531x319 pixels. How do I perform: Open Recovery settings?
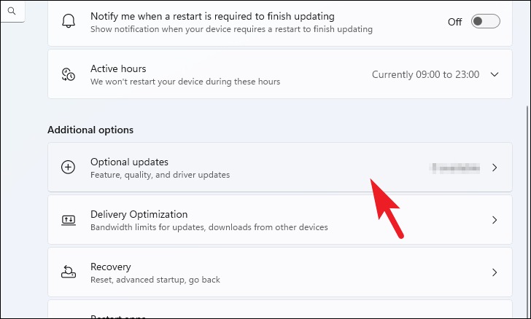280,272
